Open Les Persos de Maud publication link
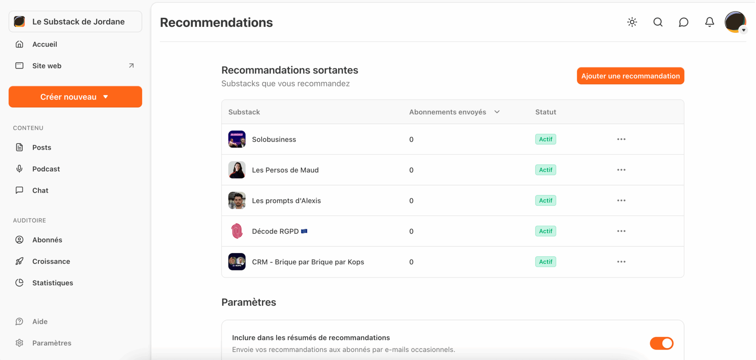The height and width of the screenshot is (360, 756). tap(285, 170)
